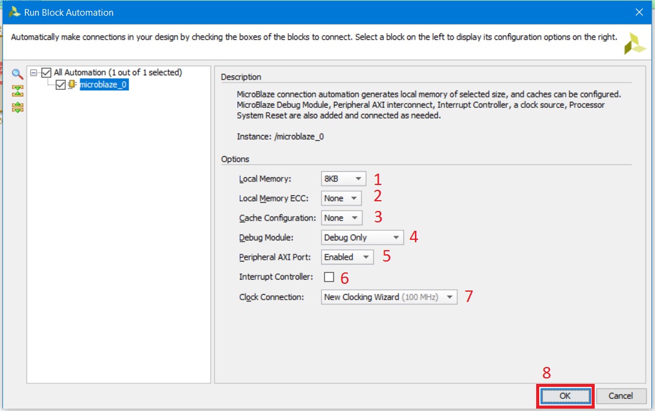Click the magnifier search icon in the sidebar
The width and height of the screenshot is (655, 411).
click(17, 74)
